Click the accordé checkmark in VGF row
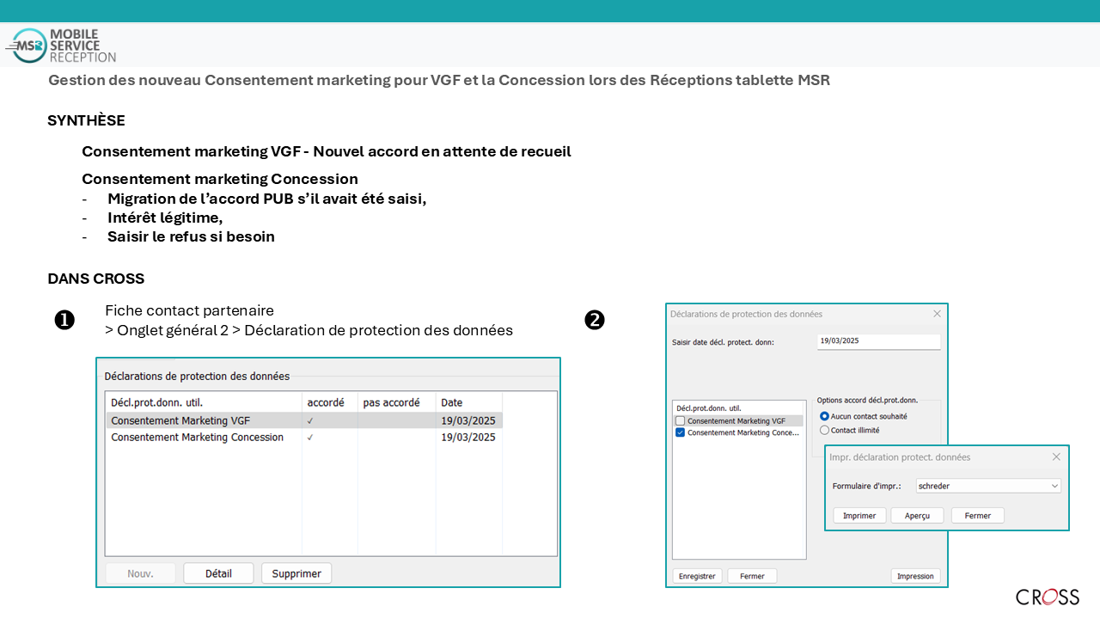The height and width of the screenshot is (619, 1100). coord(310,420)
